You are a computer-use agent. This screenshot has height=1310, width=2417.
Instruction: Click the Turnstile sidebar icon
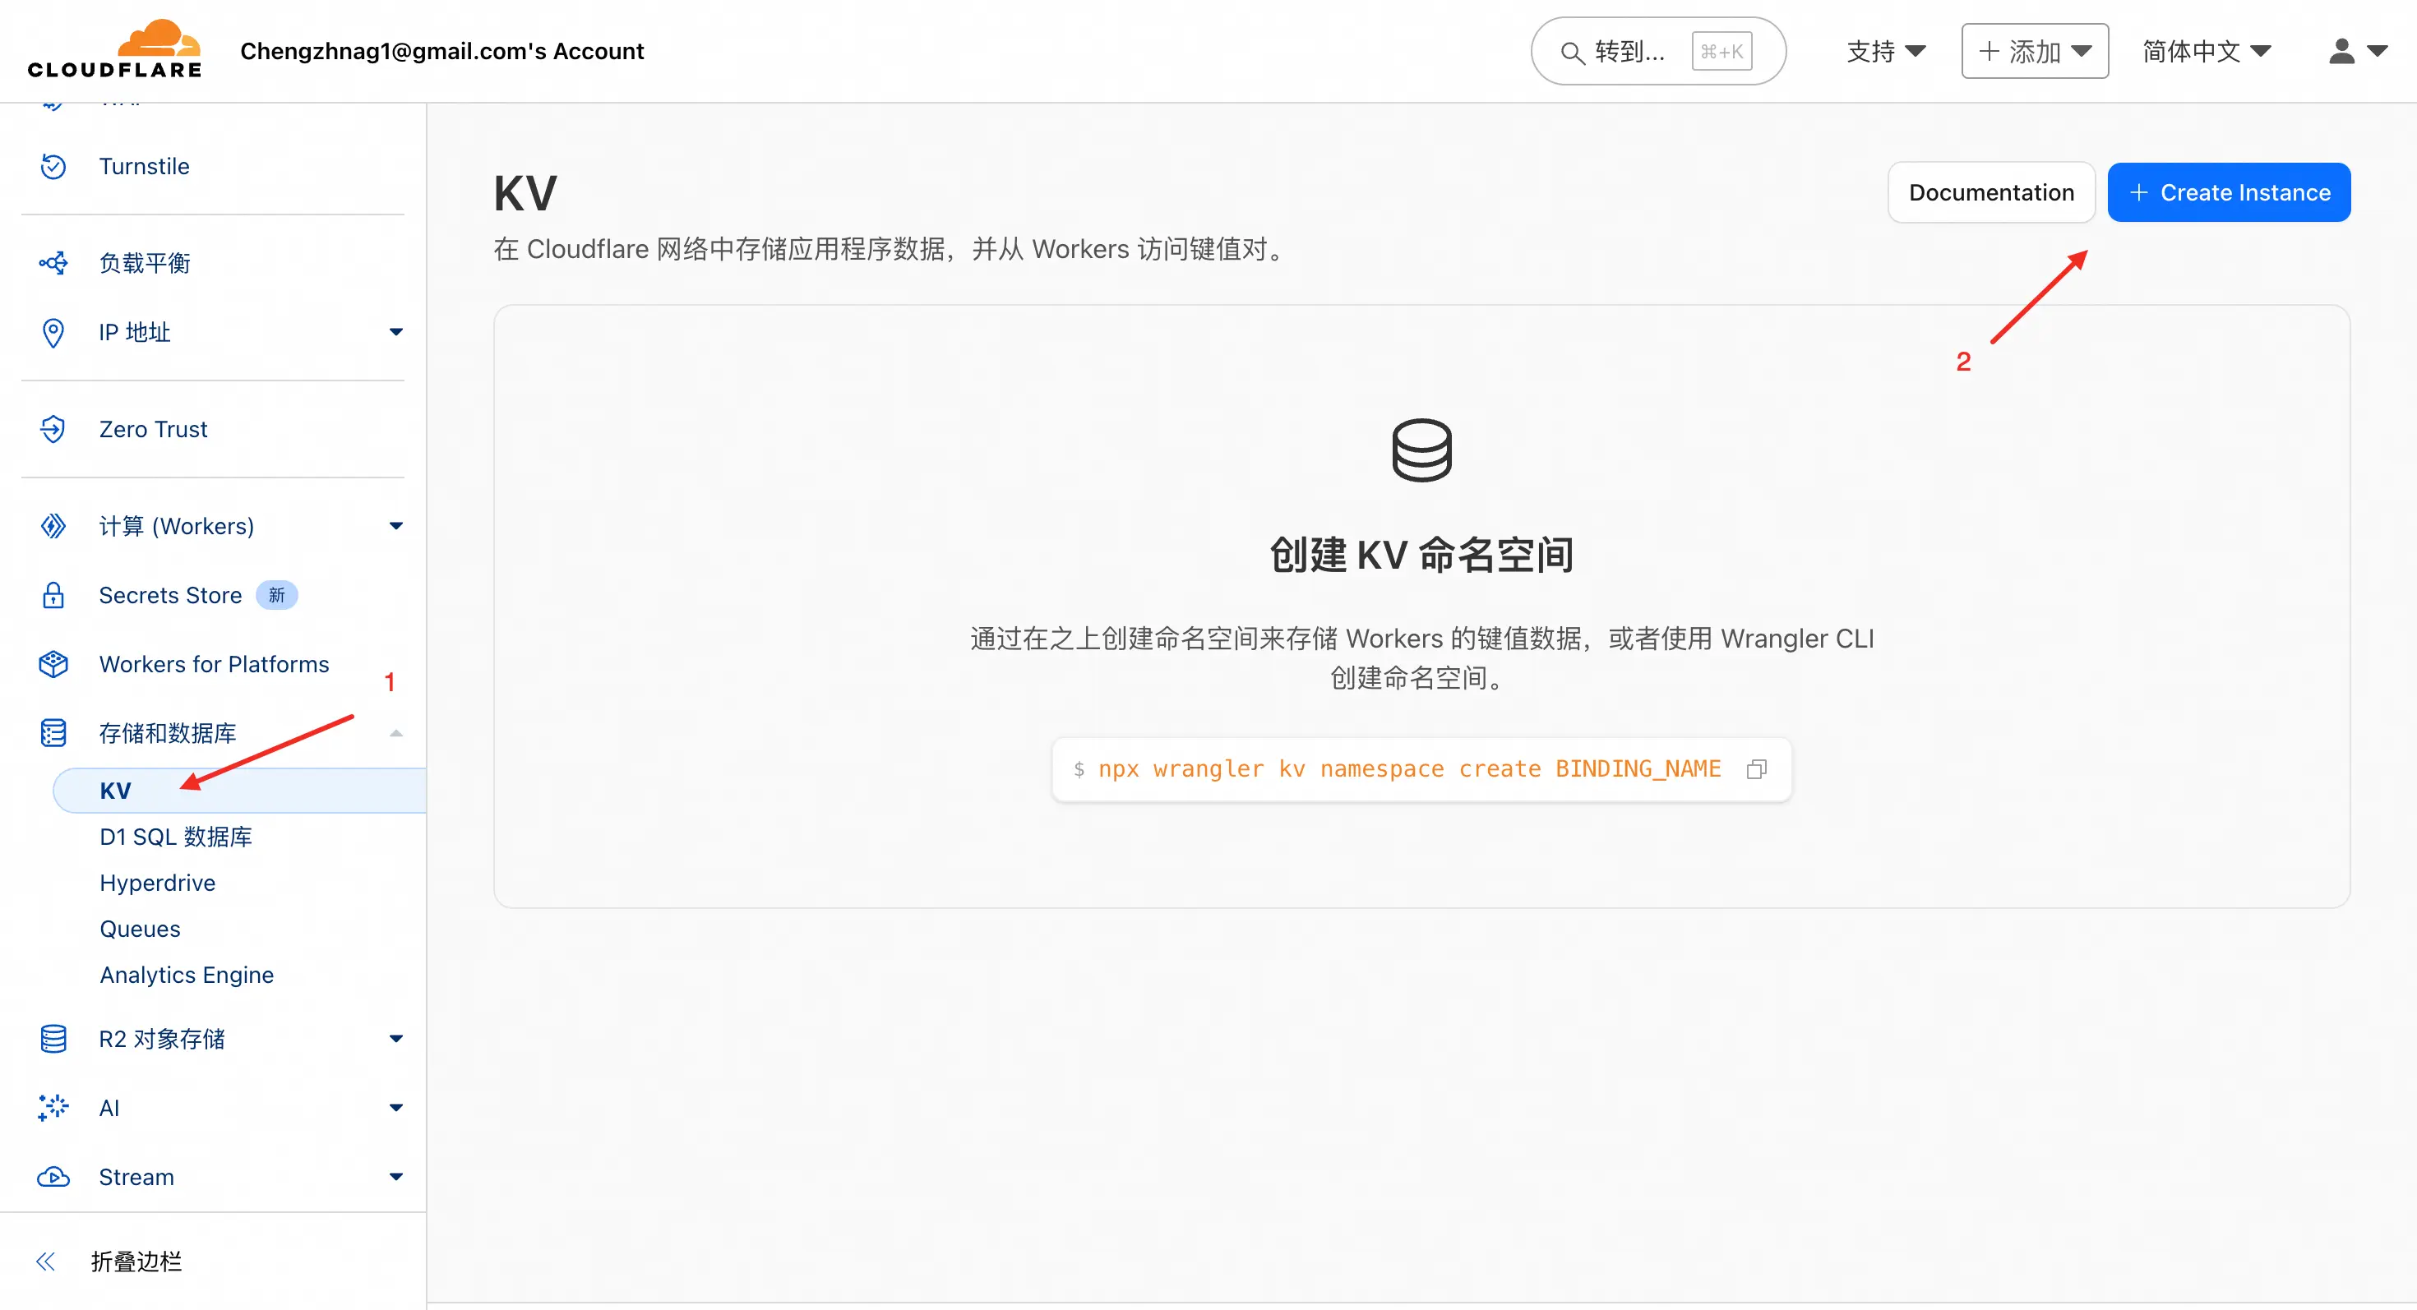point(53,166)
